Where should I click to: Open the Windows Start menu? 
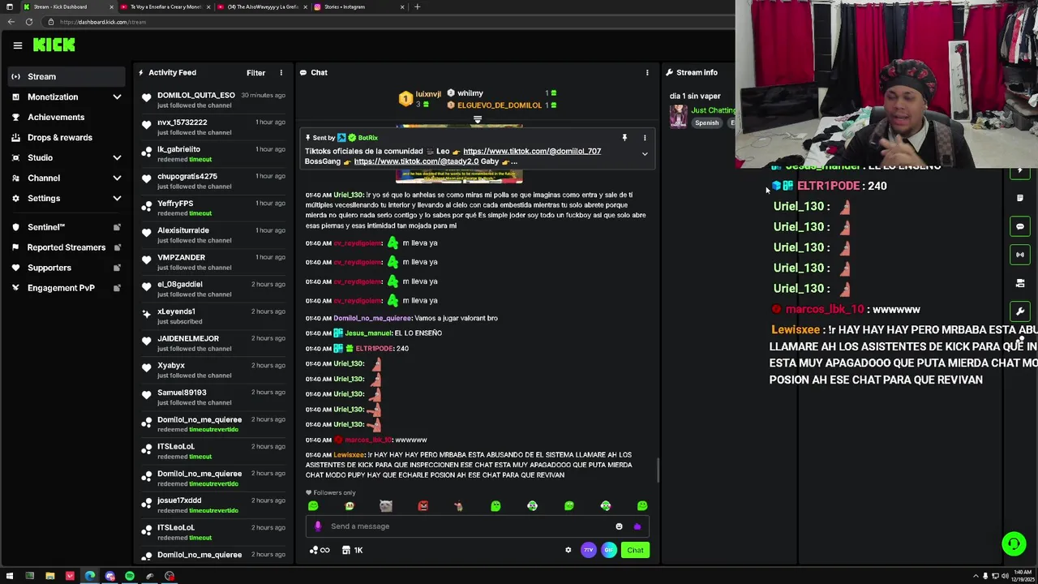10,576
